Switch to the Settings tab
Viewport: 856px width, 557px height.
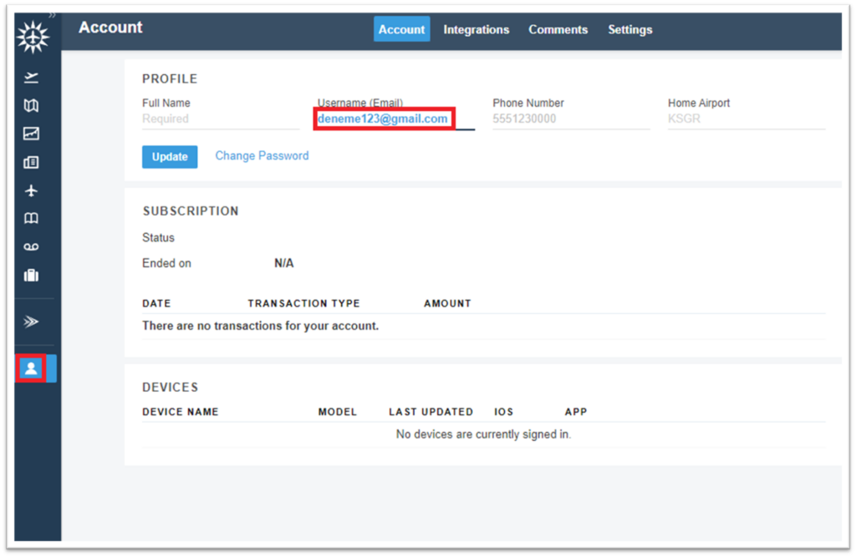(630, 29)
